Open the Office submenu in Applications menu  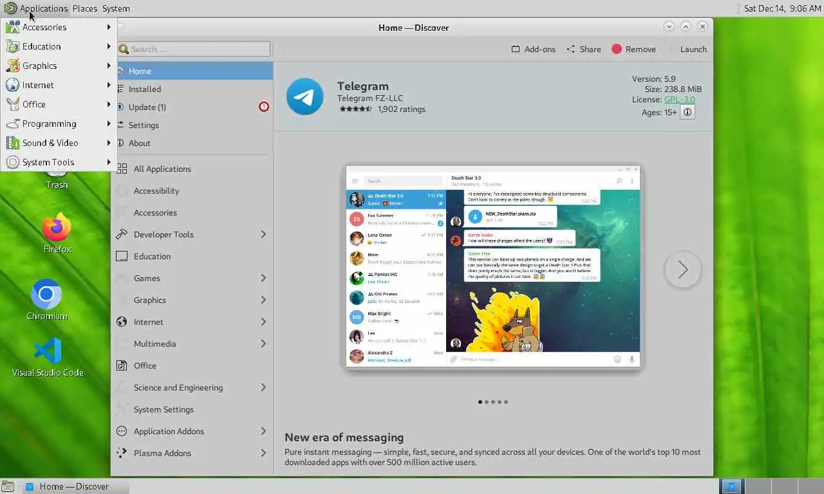(x=59, y=104)
